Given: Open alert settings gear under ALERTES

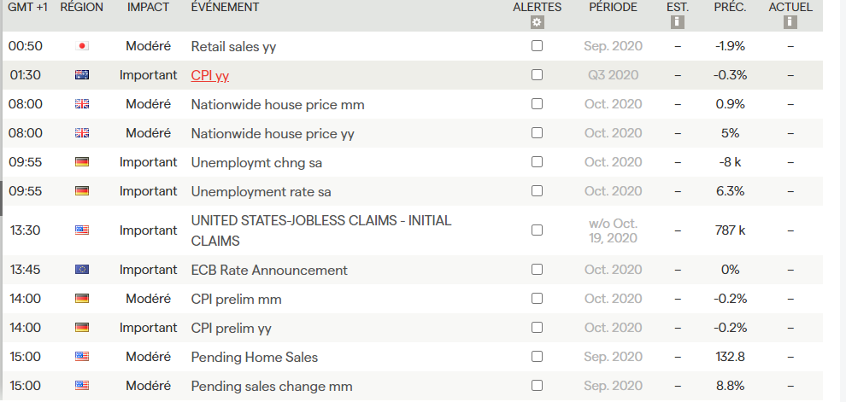Looking at the screenshot, I should pos(537,22).
